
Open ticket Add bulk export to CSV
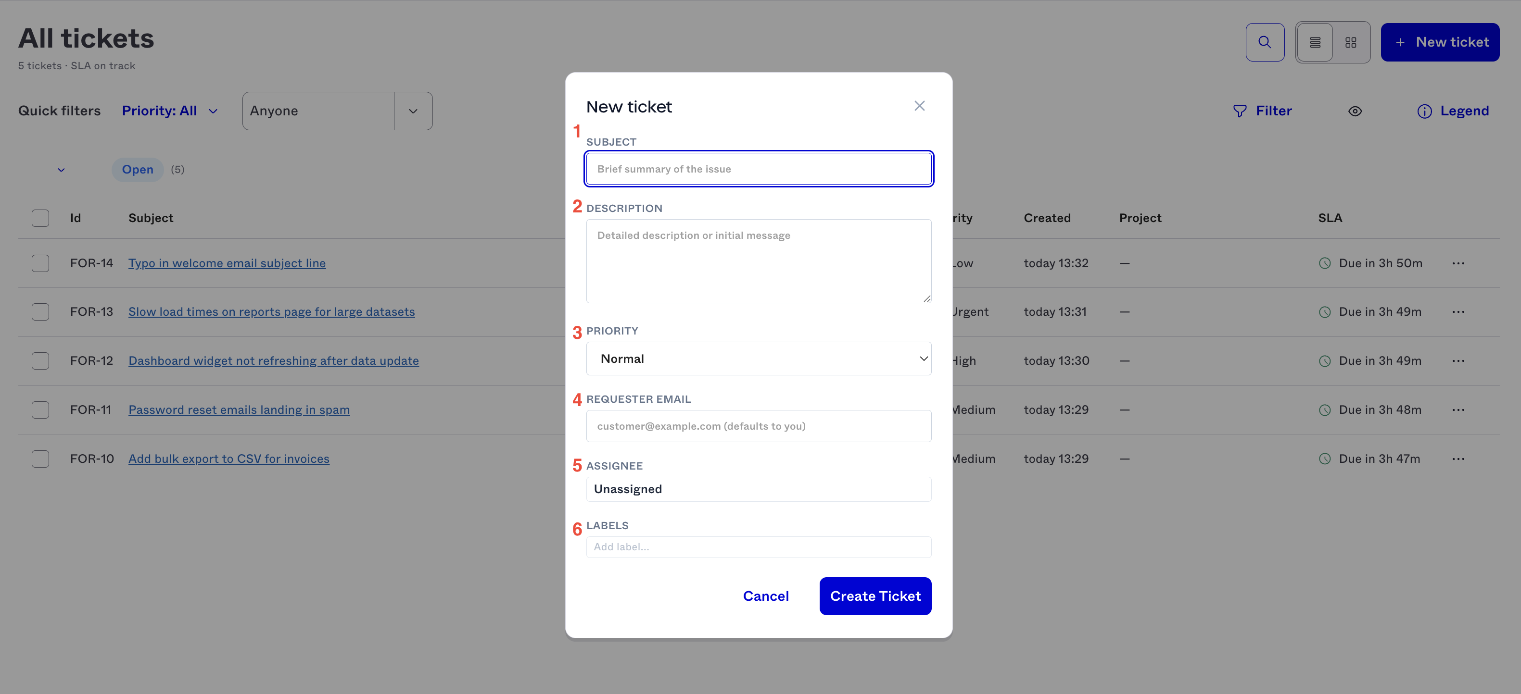228,459
